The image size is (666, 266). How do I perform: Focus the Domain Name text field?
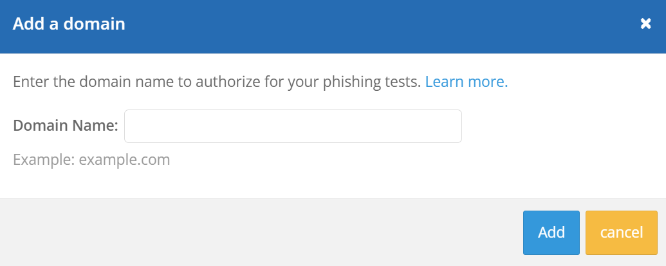(x=293, y=126)
